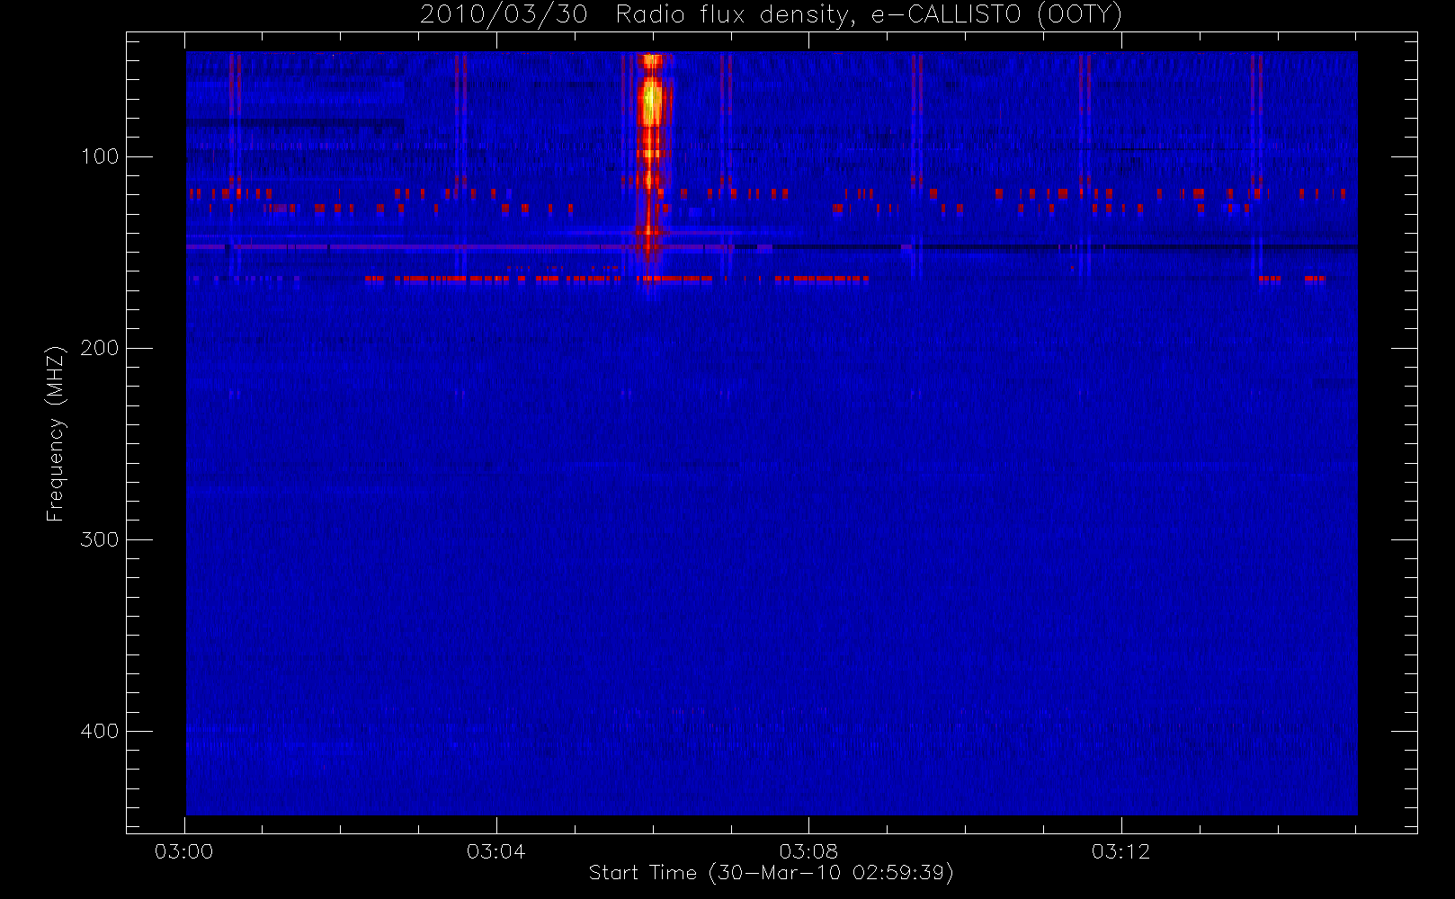Click the '03:04' time tick label
This screenshot has width=1455, height=899.
pyautogui.click(x=496, y=851)
